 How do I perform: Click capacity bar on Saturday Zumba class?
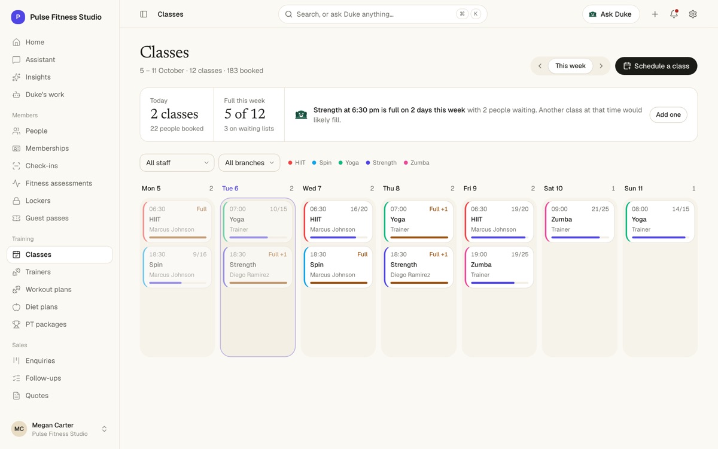[580, 237]
